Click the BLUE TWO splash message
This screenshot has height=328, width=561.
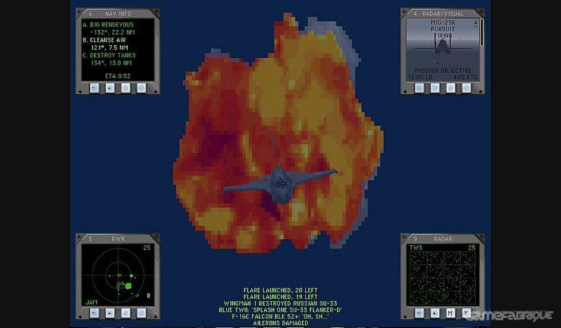[280, 310]
